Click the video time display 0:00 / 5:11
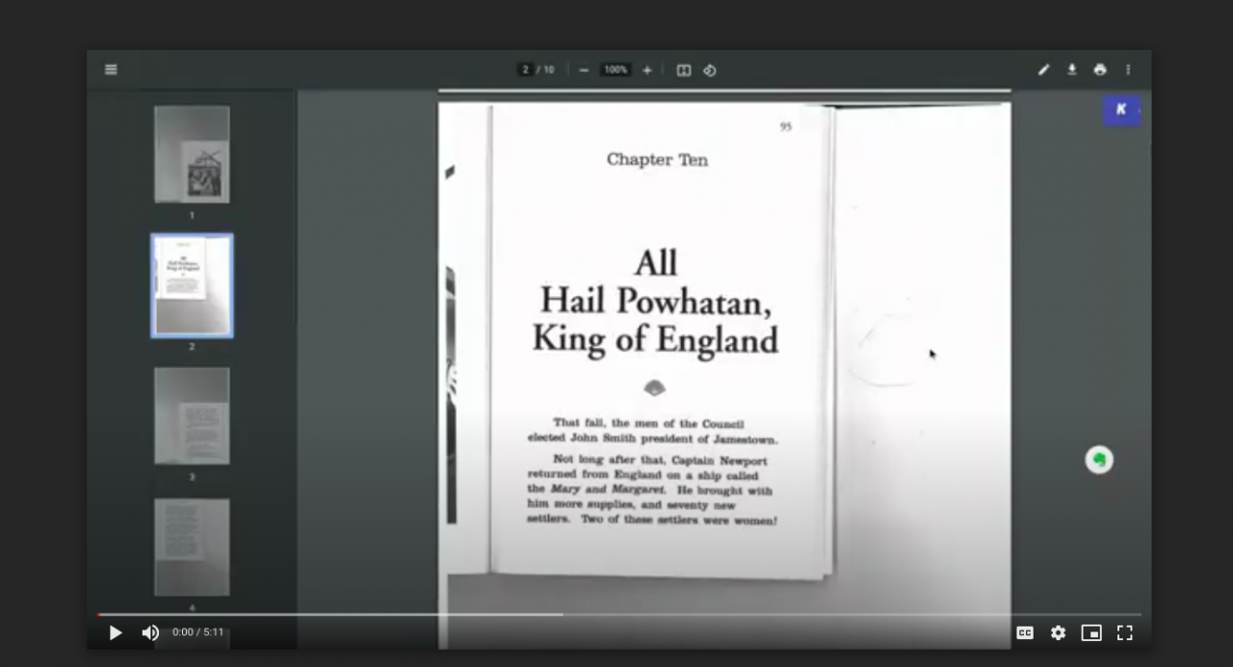Image resolution: width=1233 pixels, height=667 pixels. point(197,632)
